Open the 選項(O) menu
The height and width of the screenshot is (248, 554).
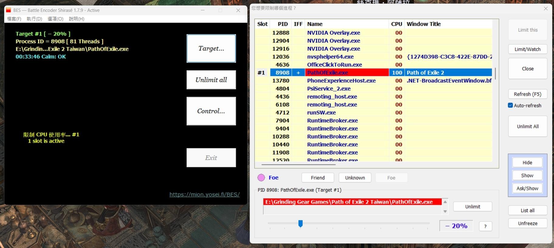tap(55, 19)
